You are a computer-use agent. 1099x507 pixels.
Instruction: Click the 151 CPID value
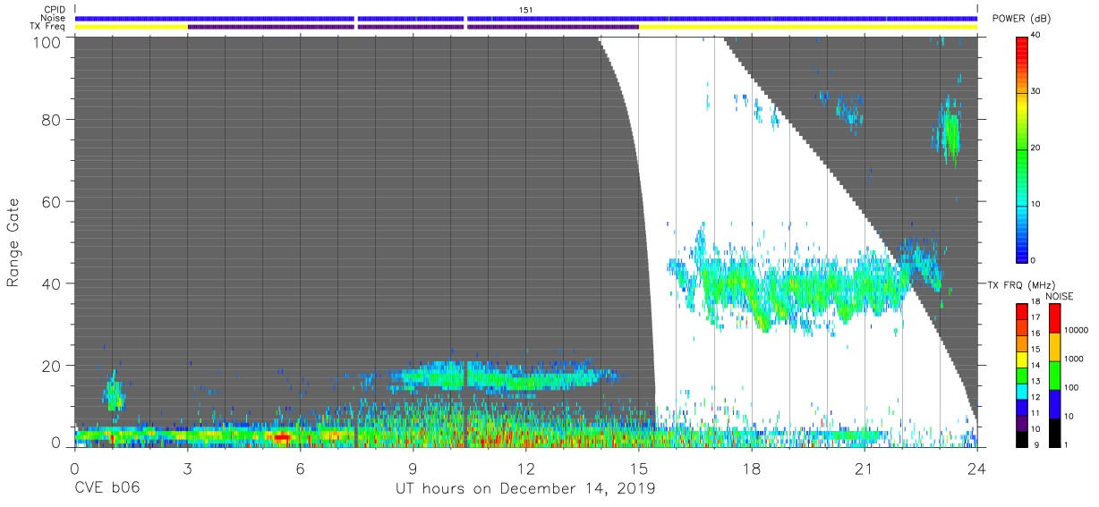[526, 10]
